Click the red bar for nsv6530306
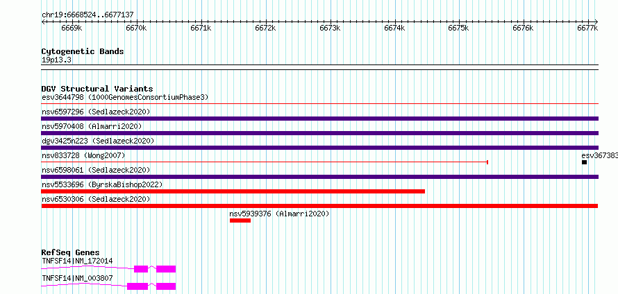The width and height of the screenshot is (618, 294). point(319,206)
